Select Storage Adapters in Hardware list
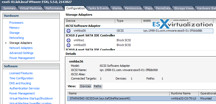 point(21,43)
